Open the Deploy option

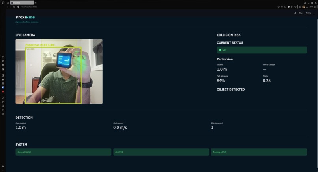click(x=308, y=13)
